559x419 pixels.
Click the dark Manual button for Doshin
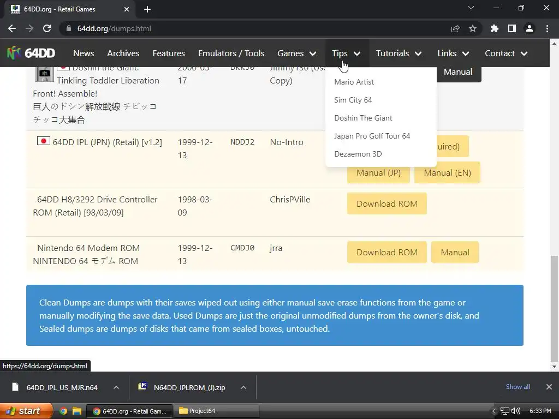click(x=459, y=74)
